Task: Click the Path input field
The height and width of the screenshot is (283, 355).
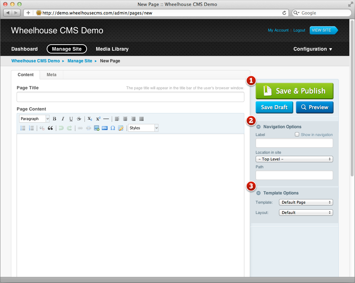Action: (294, 175)
